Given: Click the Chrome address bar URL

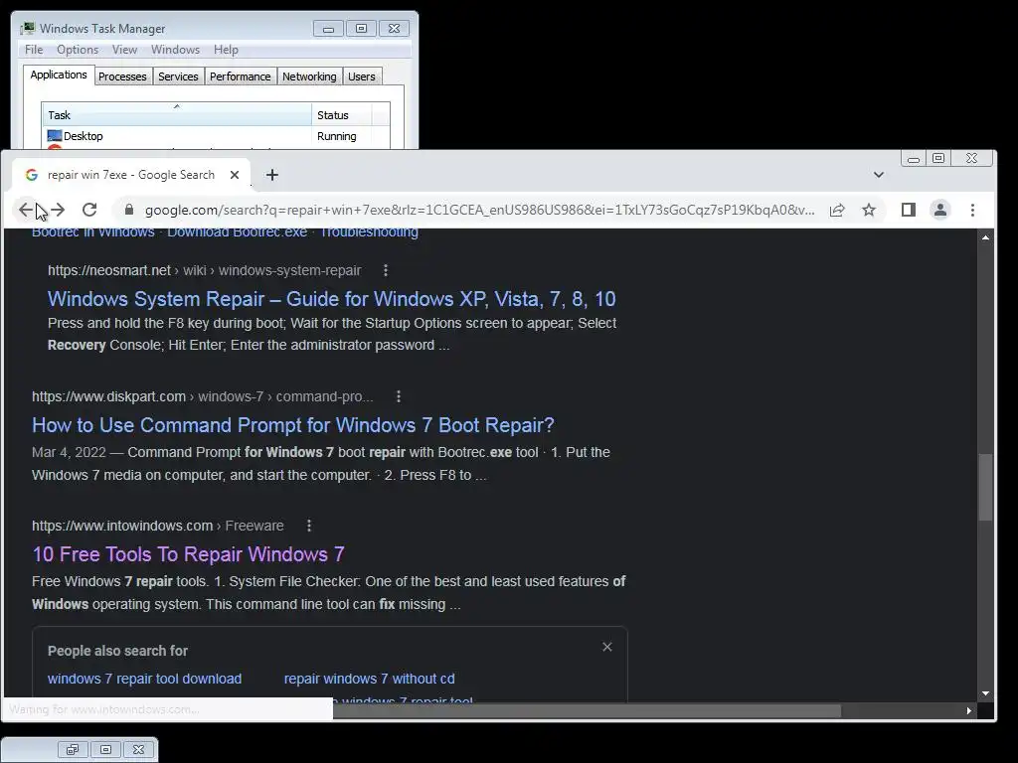Looking at the screenshot, I should tap(479, 210).
